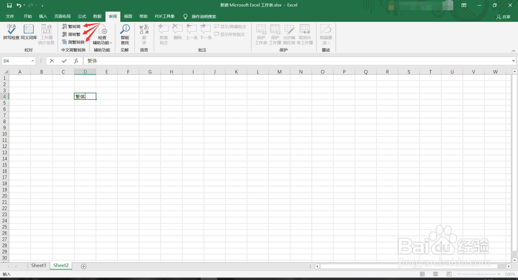Click the horizontal scrollbar left arrow
518x280 pixels.
[317, 266]
